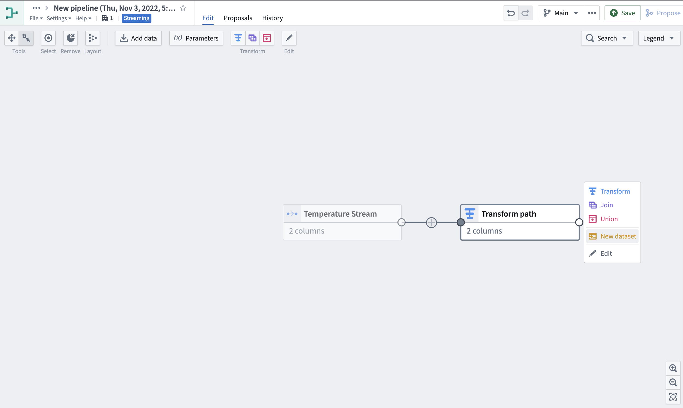Image resolution: width=683 pixels, height=408 pixels.
Task: Open the Layout tool
Action: point(92,38)
